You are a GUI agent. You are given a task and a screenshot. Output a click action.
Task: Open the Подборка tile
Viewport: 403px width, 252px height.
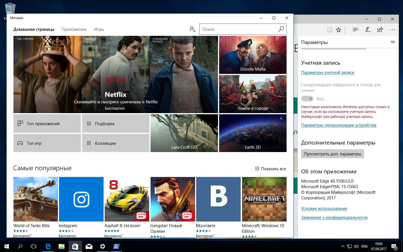[116, 123]
